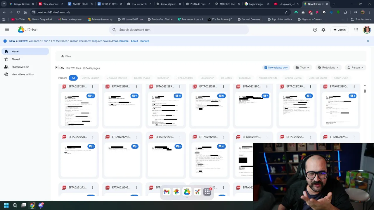The image size is (374, 210).
Task: Open Shared with me in sidebar
Action: pyautogui.click(x=25, y=67)
